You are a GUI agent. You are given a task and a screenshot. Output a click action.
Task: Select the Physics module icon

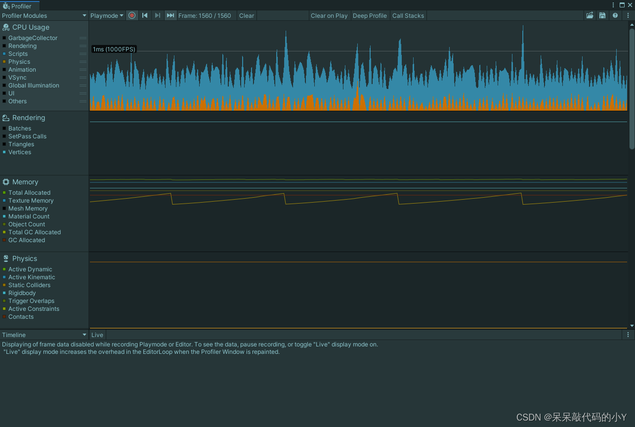pos(6,258)
